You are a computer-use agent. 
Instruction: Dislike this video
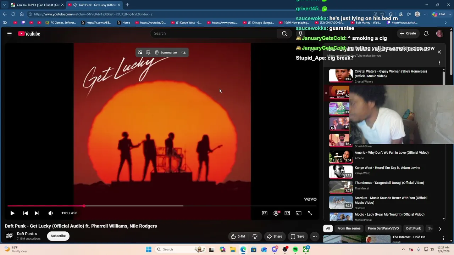coord(255,236)
